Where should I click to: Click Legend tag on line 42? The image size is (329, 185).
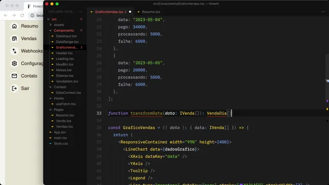[138, 178]
